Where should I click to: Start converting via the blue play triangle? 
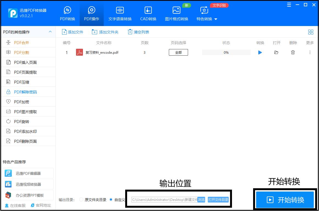point(260,52)
